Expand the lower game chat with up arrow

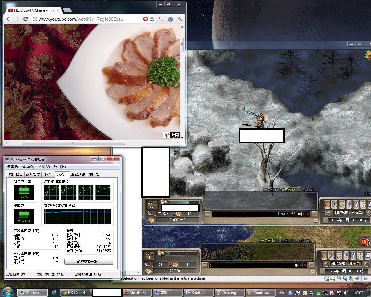pos(312,265)
